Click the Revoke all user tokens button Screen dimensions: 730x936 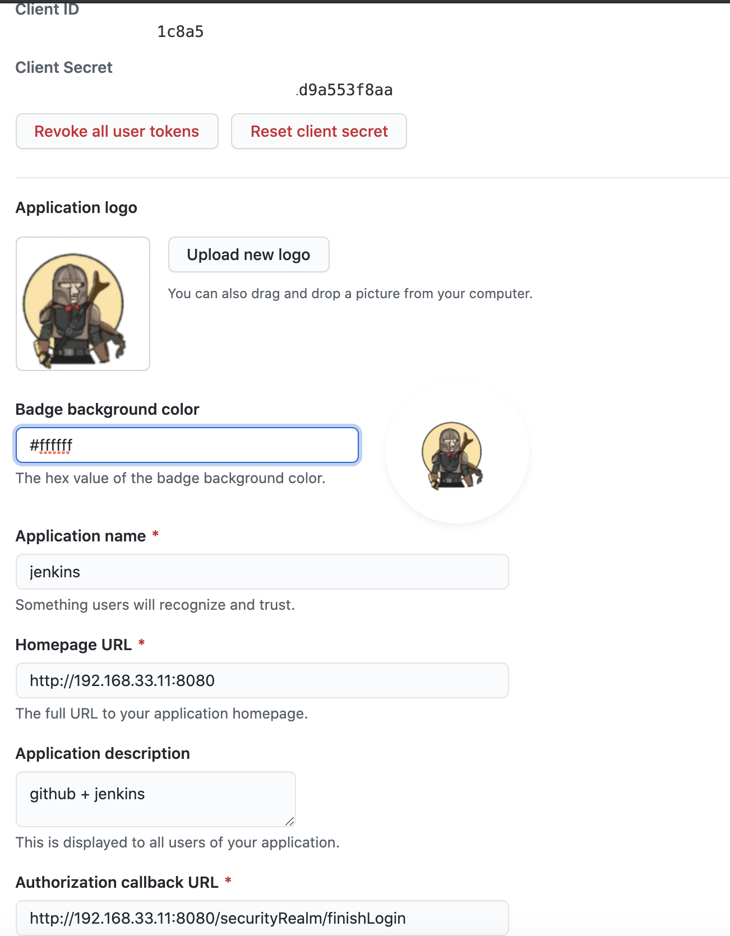tap(117, 131)
